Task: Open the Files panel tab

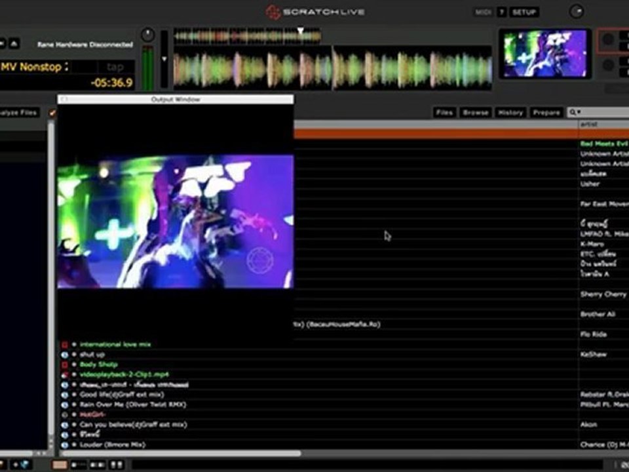Action: pos(444,112)
